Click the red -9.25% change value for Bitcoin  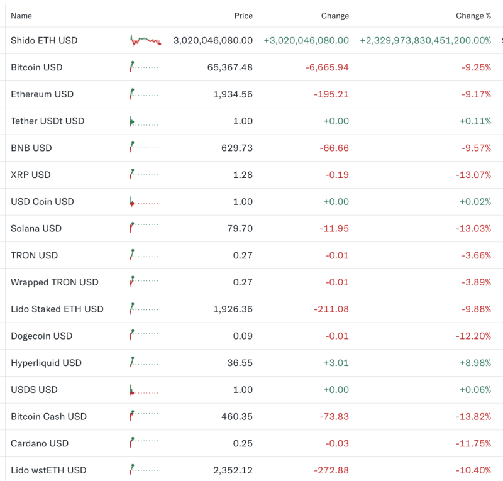point(477,67)
